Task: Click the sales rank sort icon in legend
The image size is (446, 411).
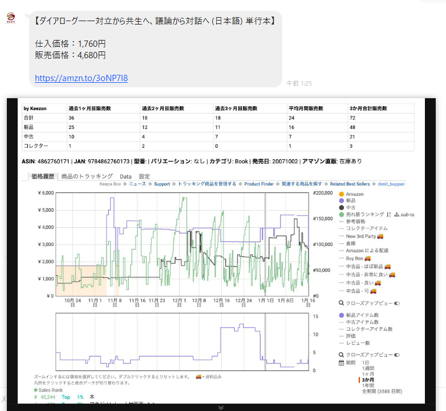Action: point(388,215)
